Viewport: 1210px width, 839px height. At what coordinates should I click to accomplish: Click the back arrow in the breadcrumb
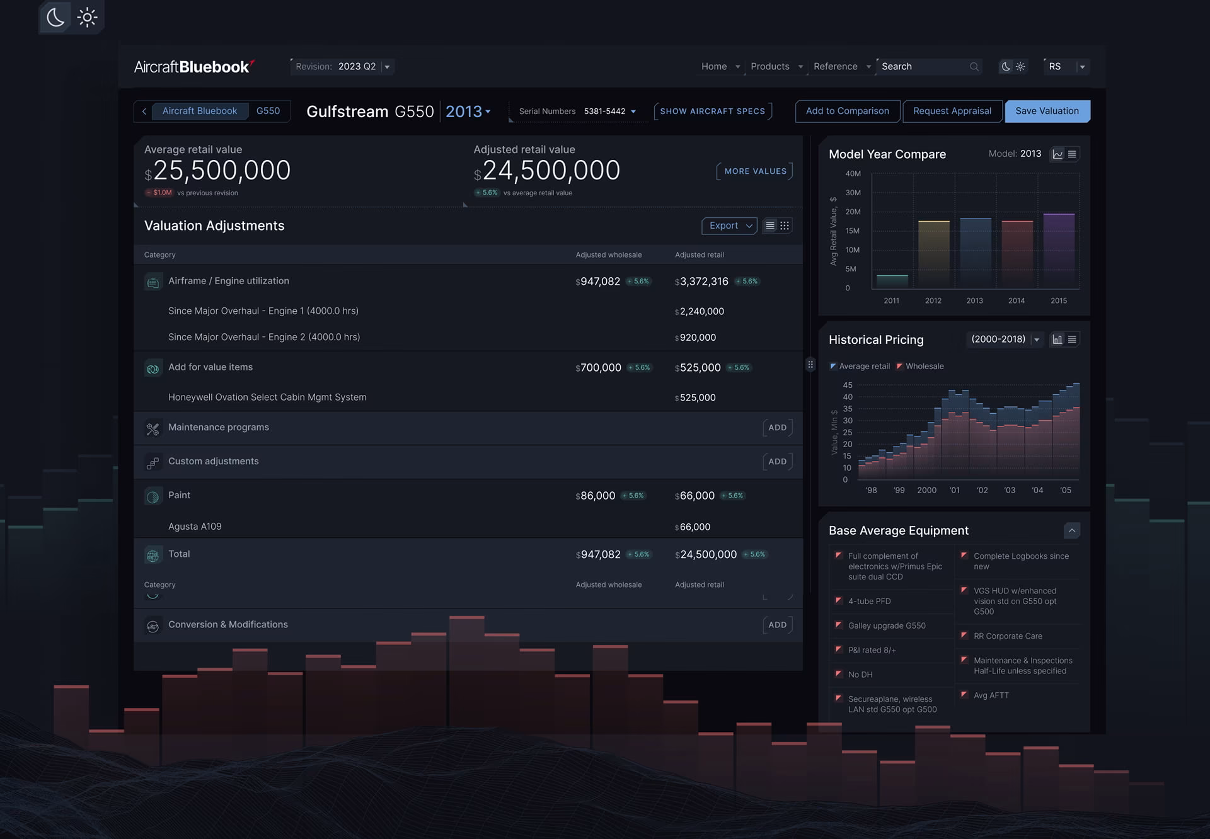pyautogui.click(x=144, y=111)
